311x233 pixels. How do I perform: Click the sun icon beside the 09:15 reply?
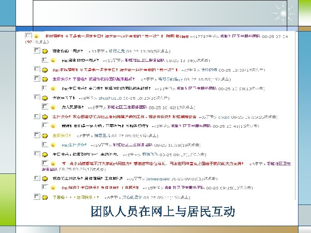[x=53, y=188]
